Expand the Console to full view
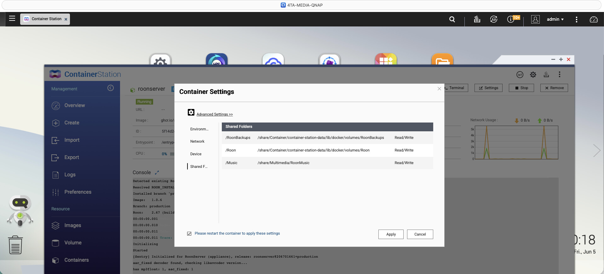 tap(157, 173)
